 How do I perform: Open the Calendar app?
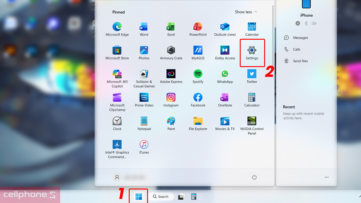252,29
